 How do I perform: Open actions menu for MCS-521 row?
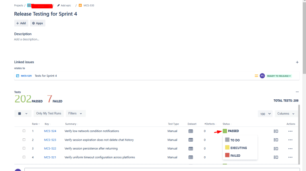pos(290,157)
